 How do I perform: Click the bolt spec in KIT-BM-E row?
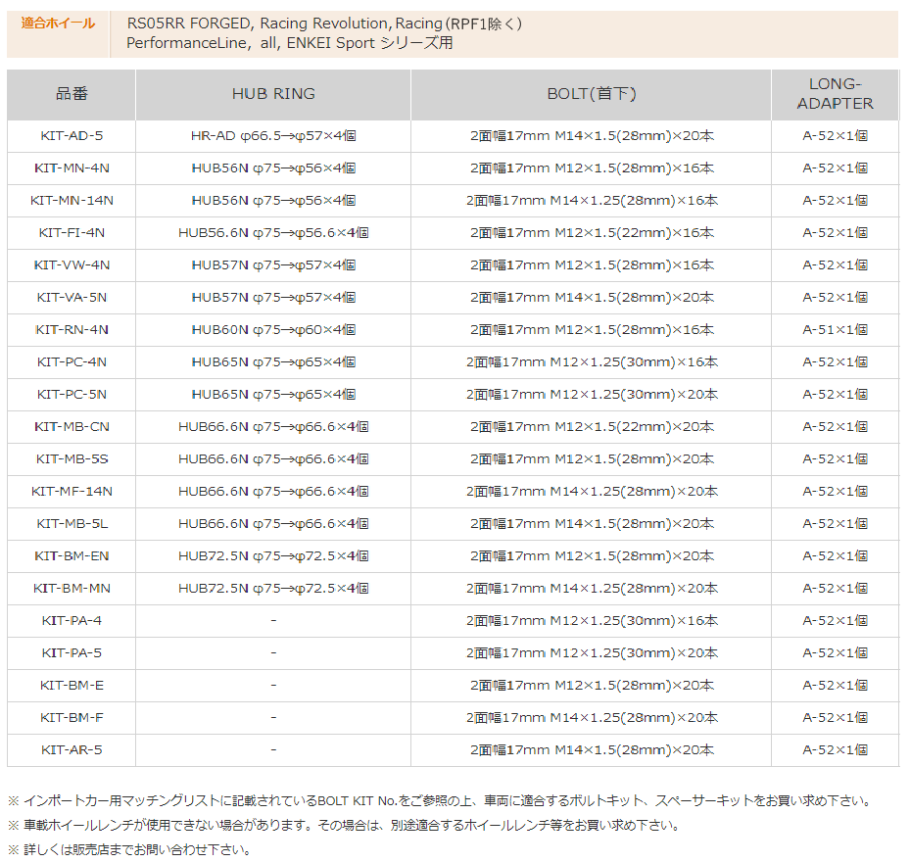coord(592,686)
